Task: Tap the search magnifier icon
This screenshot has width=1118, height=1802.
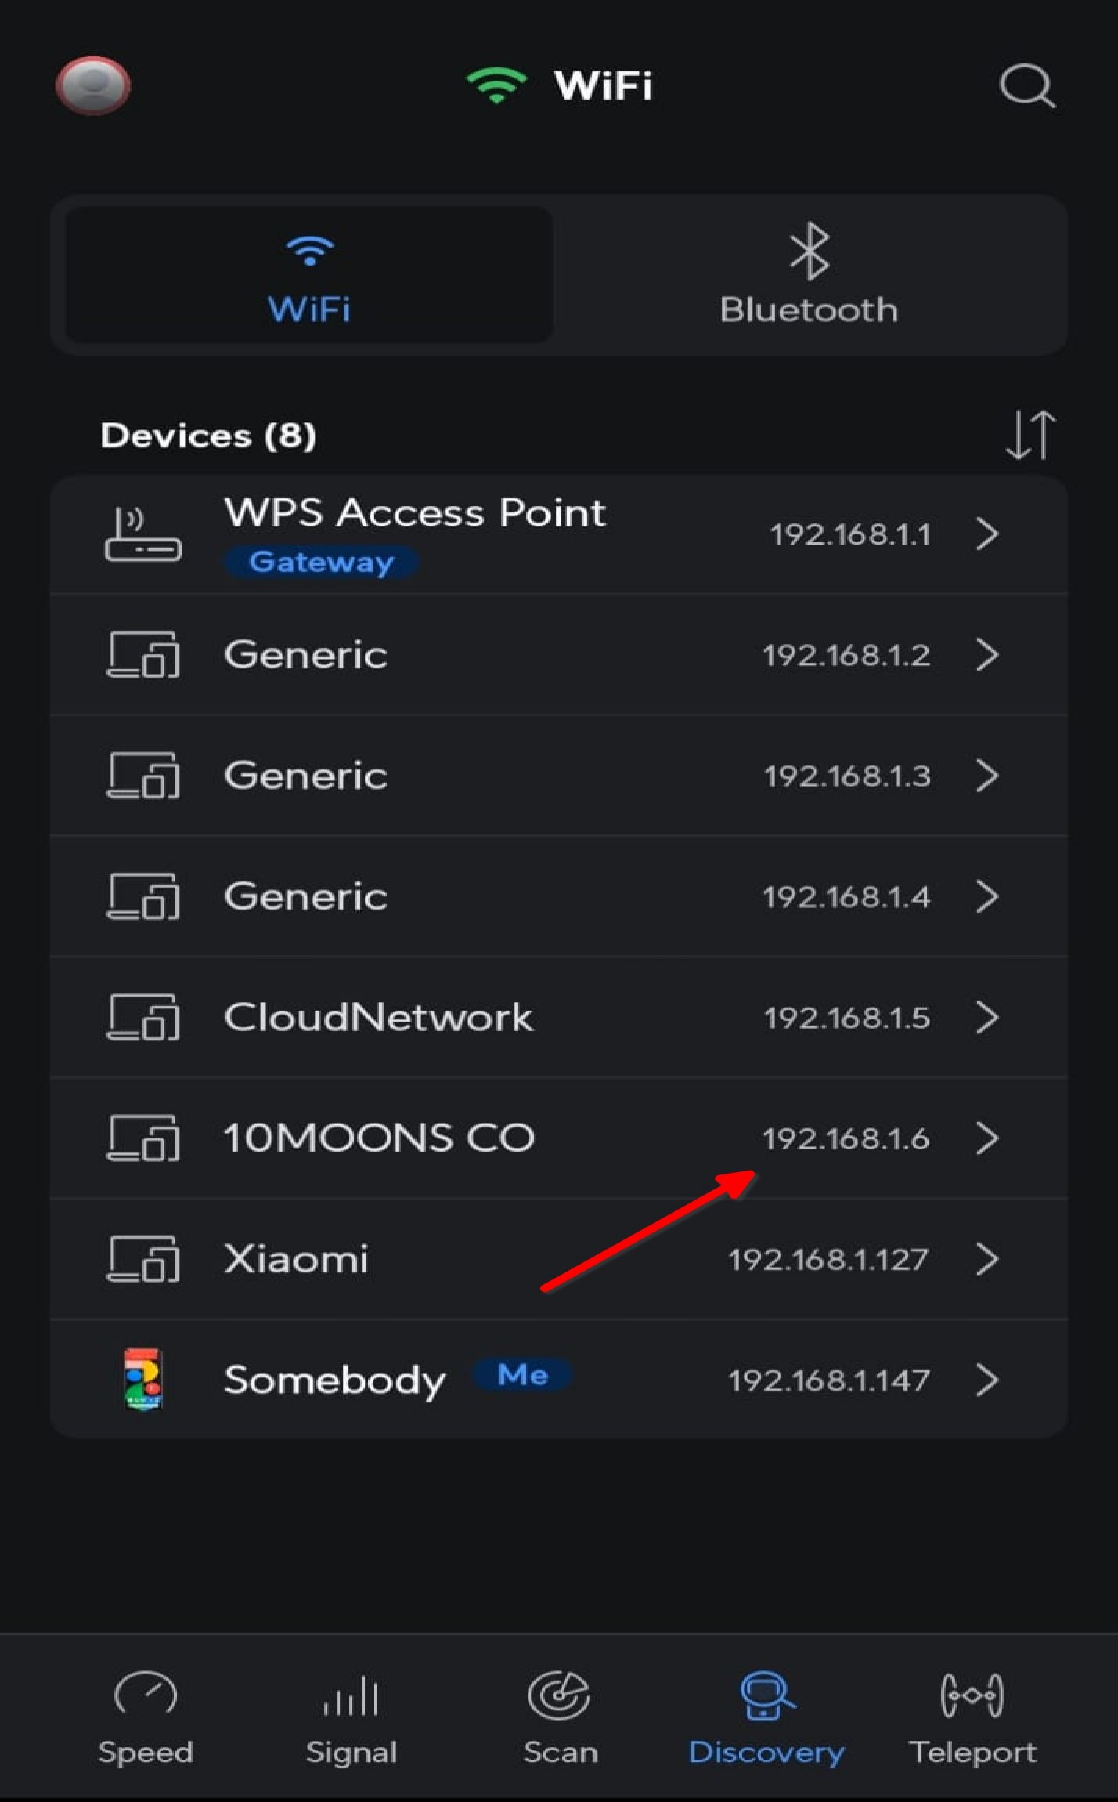Action: tap(1027, 85)
